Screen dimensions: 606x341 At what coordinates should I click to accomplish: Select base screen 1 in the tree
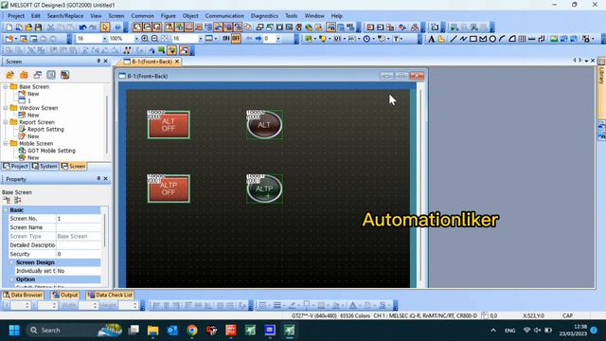click(29, 101)
